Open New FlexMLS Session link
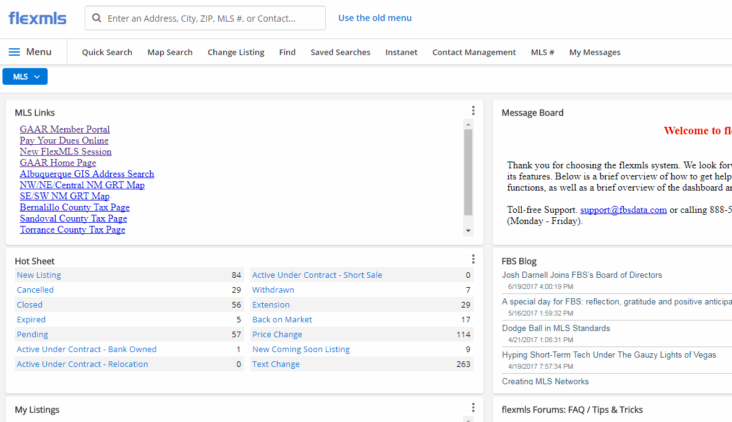Viewport: 732px width, 422px height. (66, 152)
